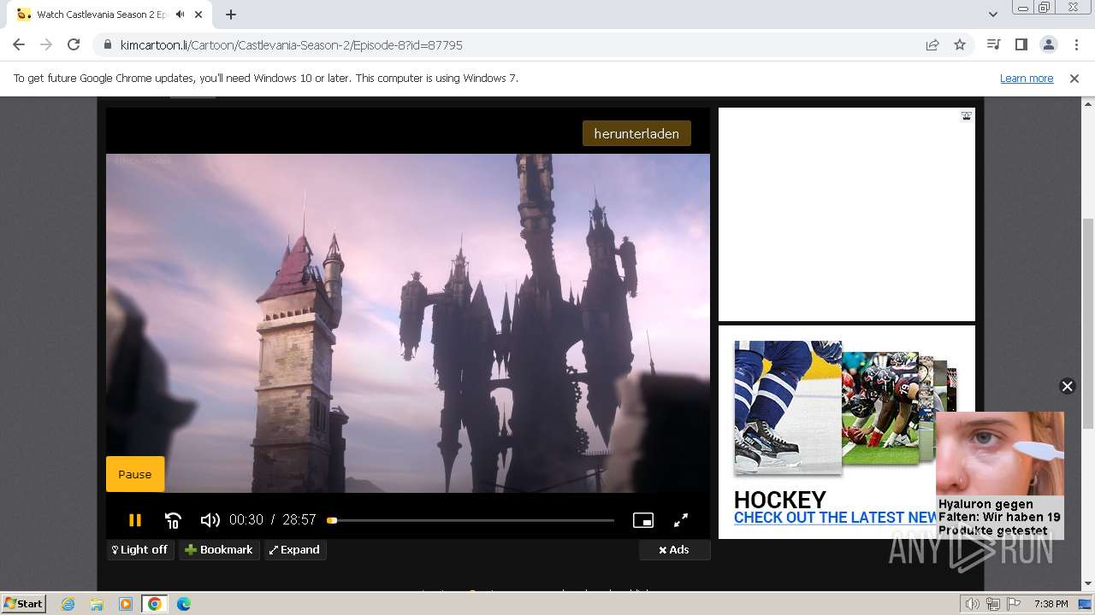The width and height of the screenshot is (1095, 615).
Task: Open Chrome profile menu
Action: click(x=1048, y=44)
